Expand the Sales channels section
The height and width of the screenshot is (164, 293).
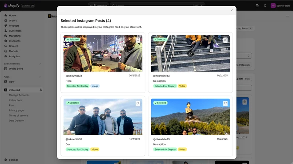point(40,64)
